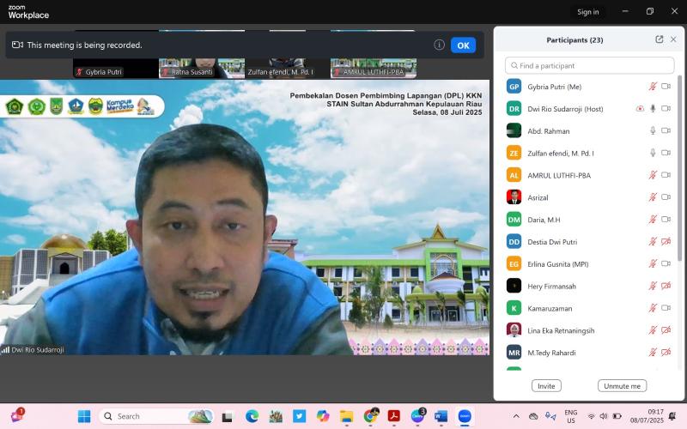687x429 pixels.
Task: Select Dwi Rio Sudarroji (Host) entry
Action: coord(567,109)
